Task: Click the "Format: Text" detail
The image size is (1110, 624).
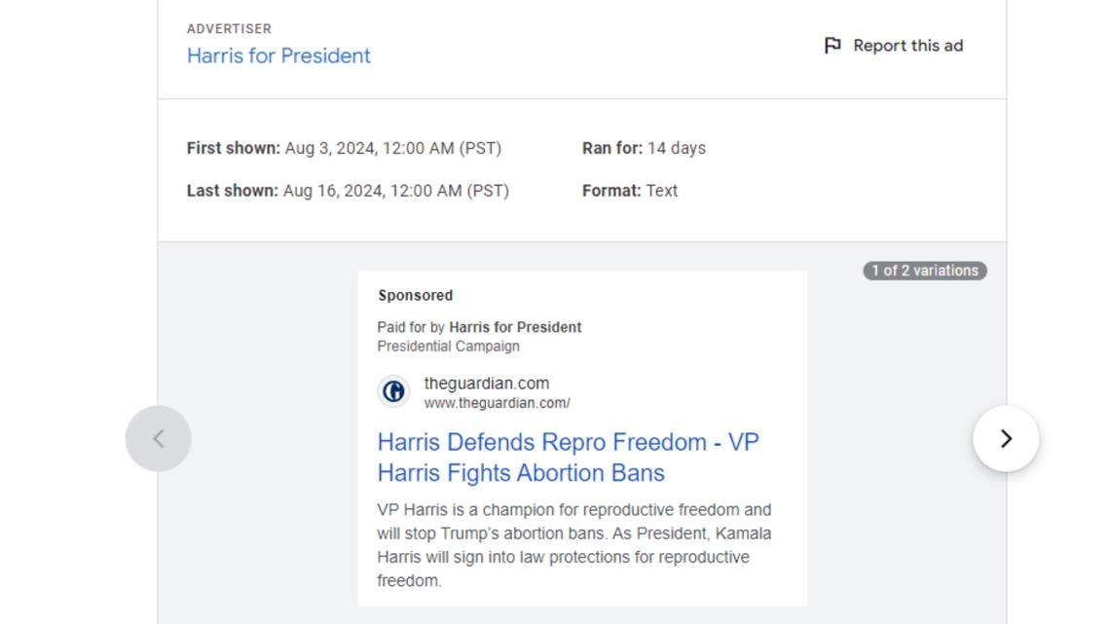Action: (x=630, y=191)
